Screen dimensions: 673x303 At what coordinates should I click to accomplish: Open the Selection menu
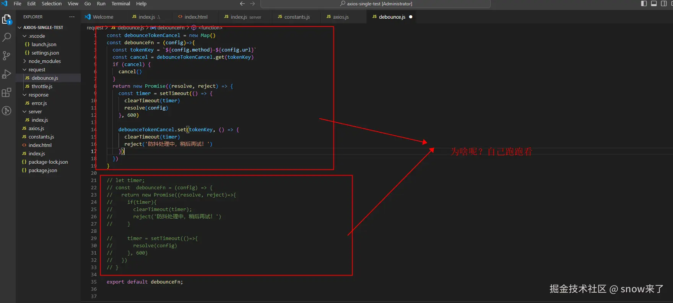tap(52, 4)
